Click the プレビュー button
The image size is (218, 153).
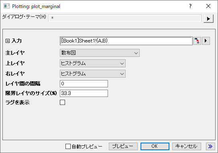click(123, 146)
